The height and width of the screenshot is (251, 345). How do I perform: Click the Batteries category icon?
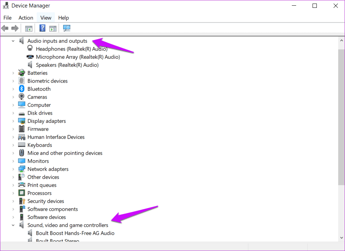click(x=21, y=73)
